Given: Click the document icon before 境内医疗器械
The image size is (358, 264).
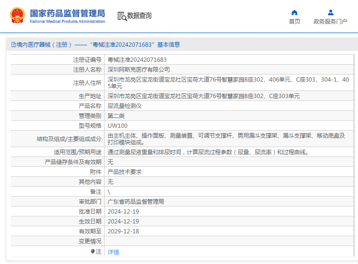Looking at the screenshot, I should coord(14,45).
